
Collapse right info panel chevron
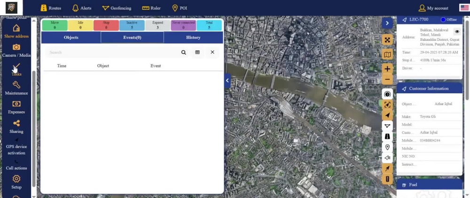click(387, 23)
